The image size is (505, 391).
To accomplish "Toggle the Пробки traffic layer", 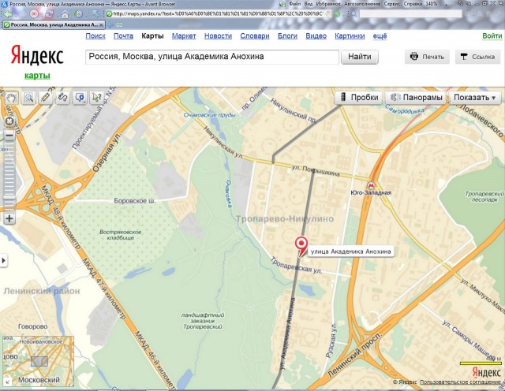I will (358, 97).
